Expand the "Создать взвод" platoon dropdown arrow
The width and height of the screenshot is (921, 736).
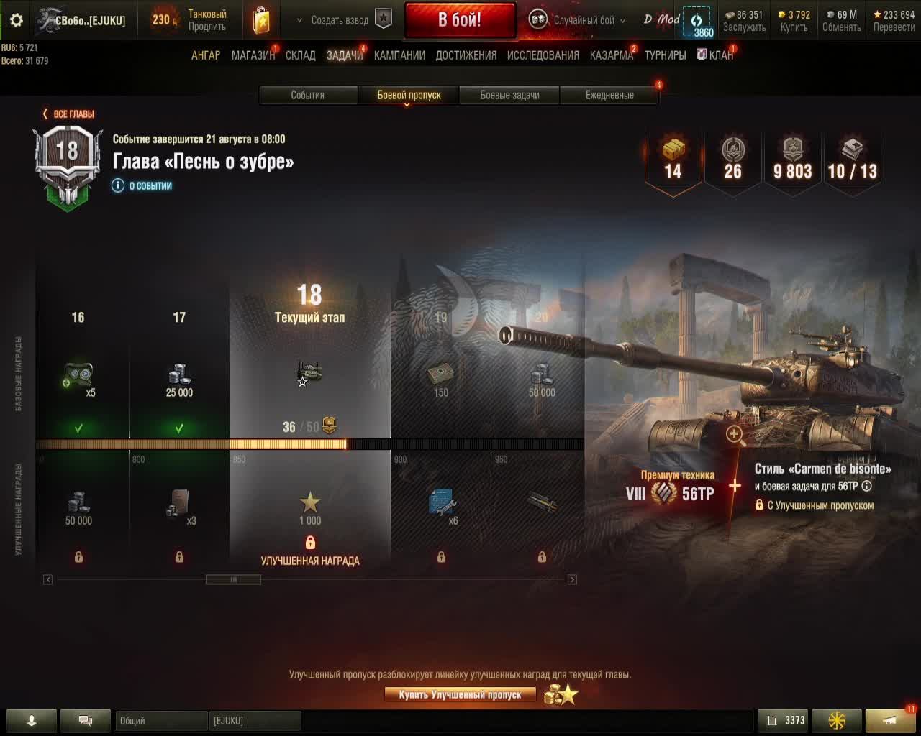(299, 21)
